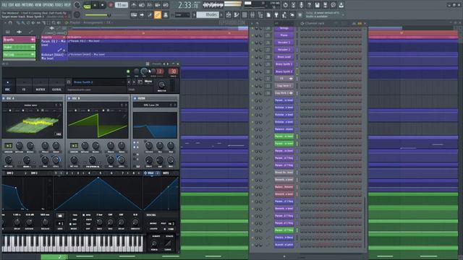Open the Serum Menu button

click(148, 82)
